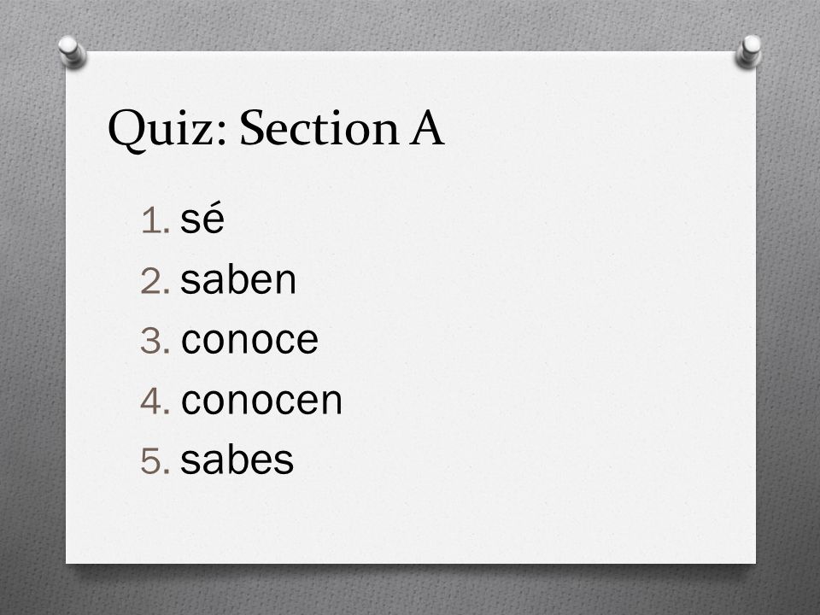Viewport: 820px width, 615px height.
Task: Click the top-right pushpin graphic
Action: tap(748, 51)
